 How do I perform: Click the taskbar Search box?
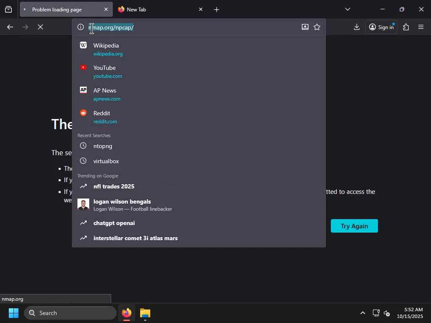[70, 313]
